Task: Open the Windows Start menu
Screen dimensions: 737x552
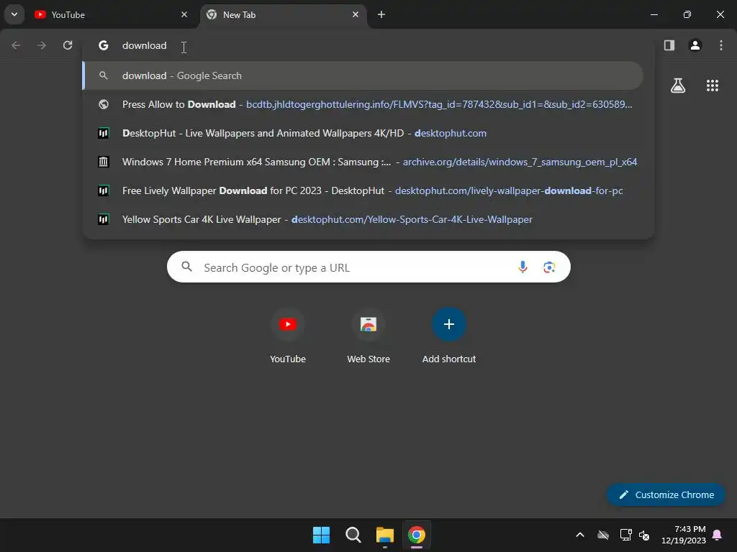Action: [x=322, y=535]
